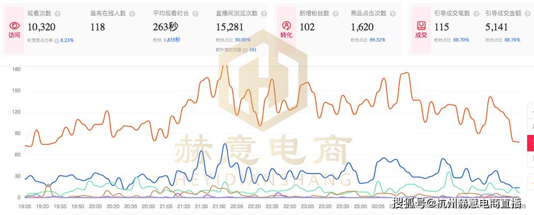Click the 161 extra incentive traffic value

click(253, 50)
